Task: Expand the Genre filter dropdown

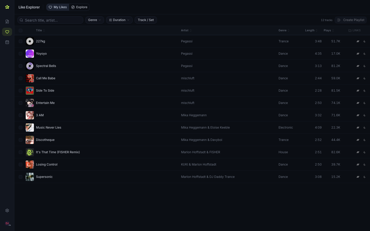Action: point(95,20)
